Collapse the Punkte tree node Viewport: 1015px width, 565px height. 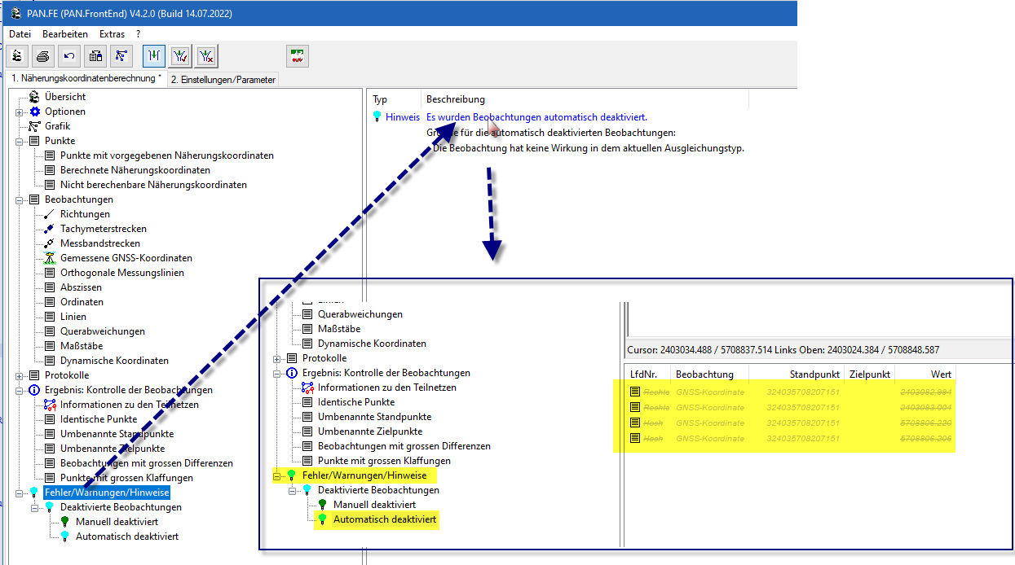[x=20, y=141]
